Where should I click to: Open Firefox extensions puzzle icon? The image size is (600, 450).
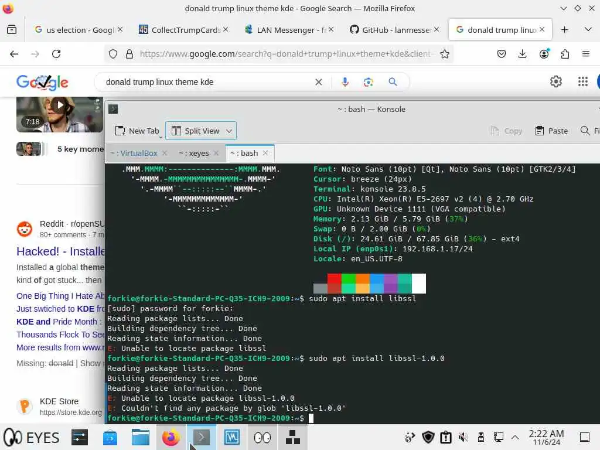(x=565, y=54)
